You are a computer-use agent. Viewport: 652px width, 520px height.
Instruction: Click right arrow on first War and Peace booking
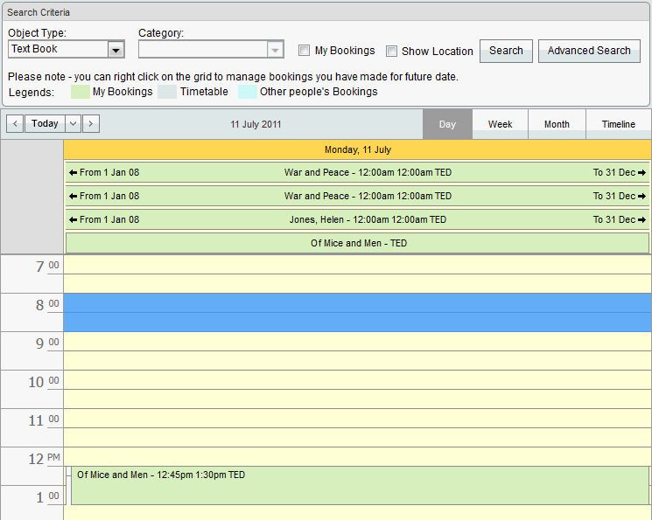click(641, 172)
